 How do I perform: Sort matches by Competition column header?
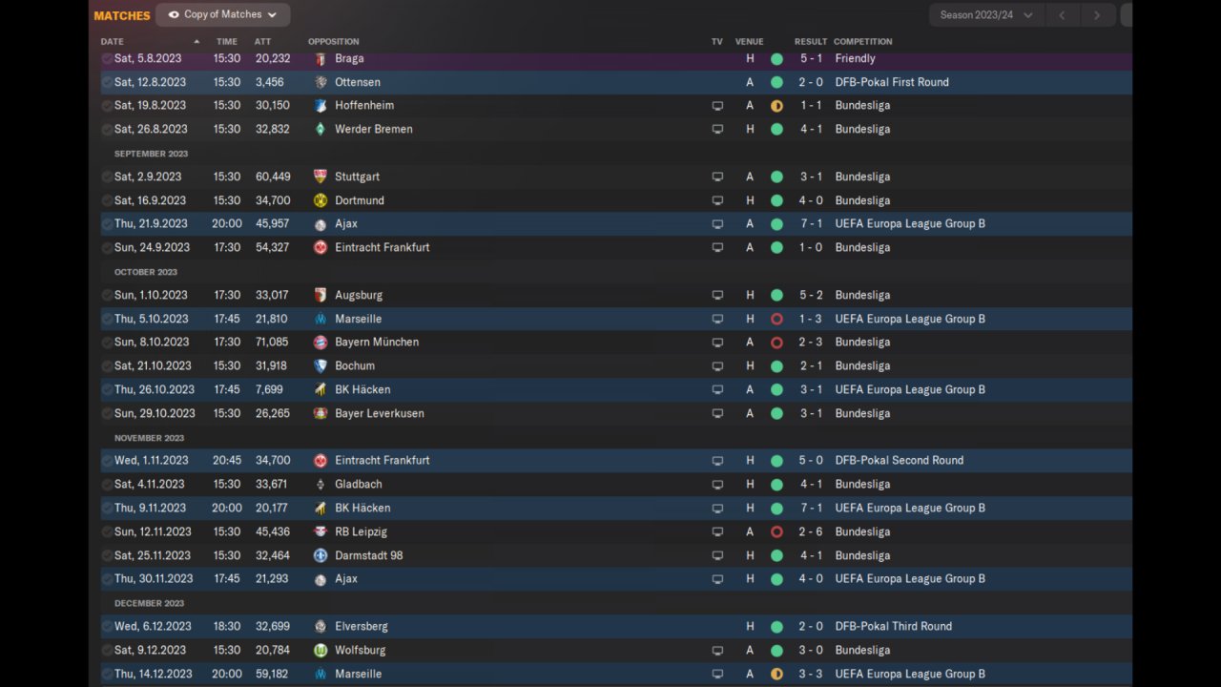tap(862, 42)
